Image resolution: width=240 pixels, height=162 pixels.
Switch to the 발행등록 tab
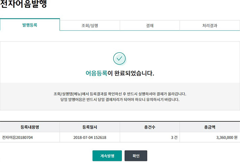(30, 25)
